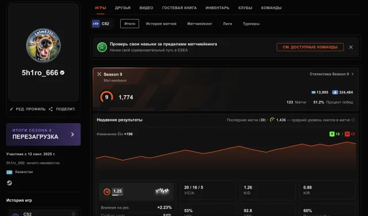Open the КОМАНДЫ tab
The height and width of the screenshot is (216, 368).
(271, 8)
